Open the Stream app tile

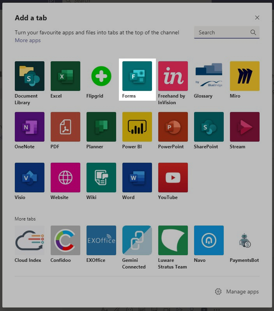pos(244,127)
